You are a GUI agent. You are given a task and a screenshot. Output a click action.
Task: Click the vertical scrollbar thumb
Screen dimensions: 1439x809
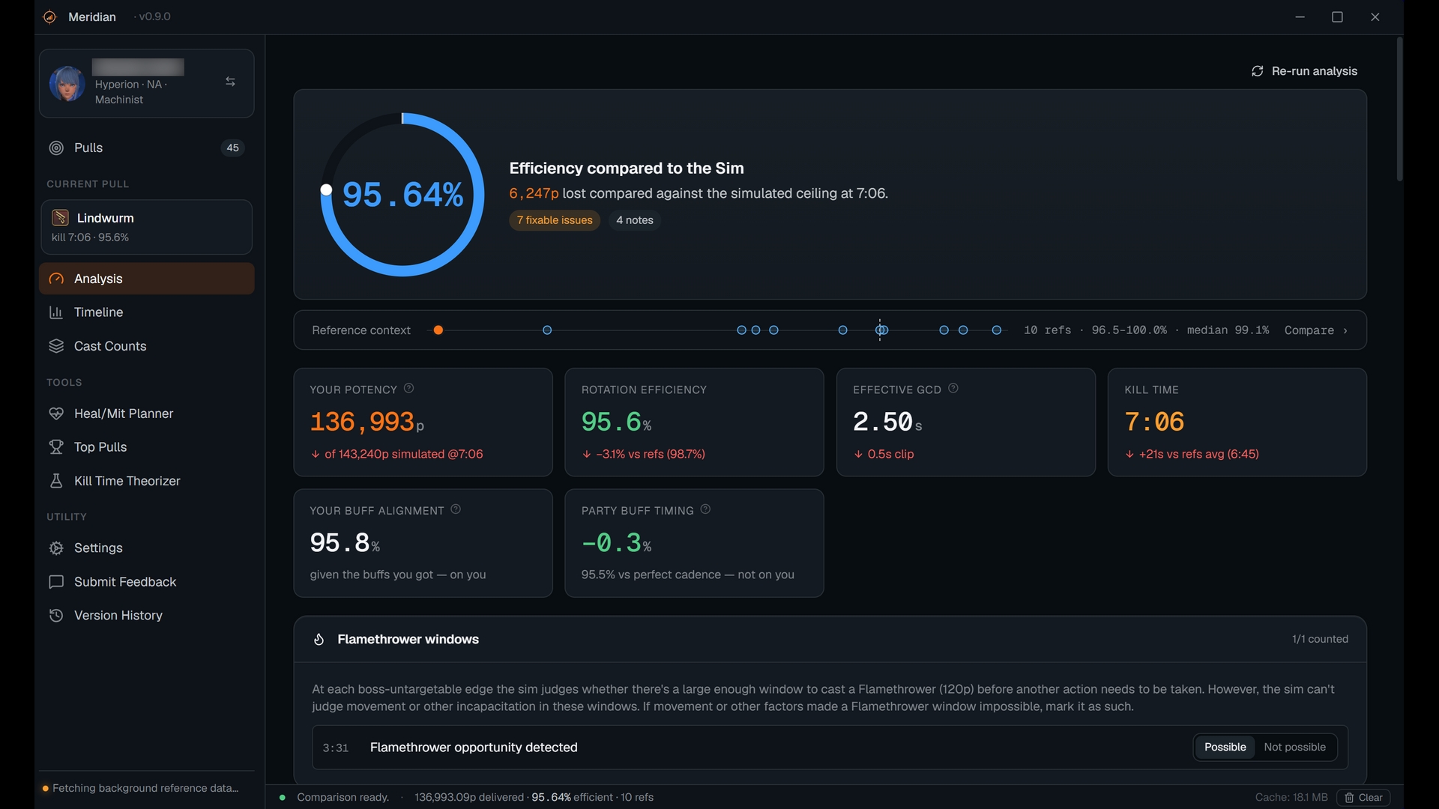click(x=1399, y=109)
